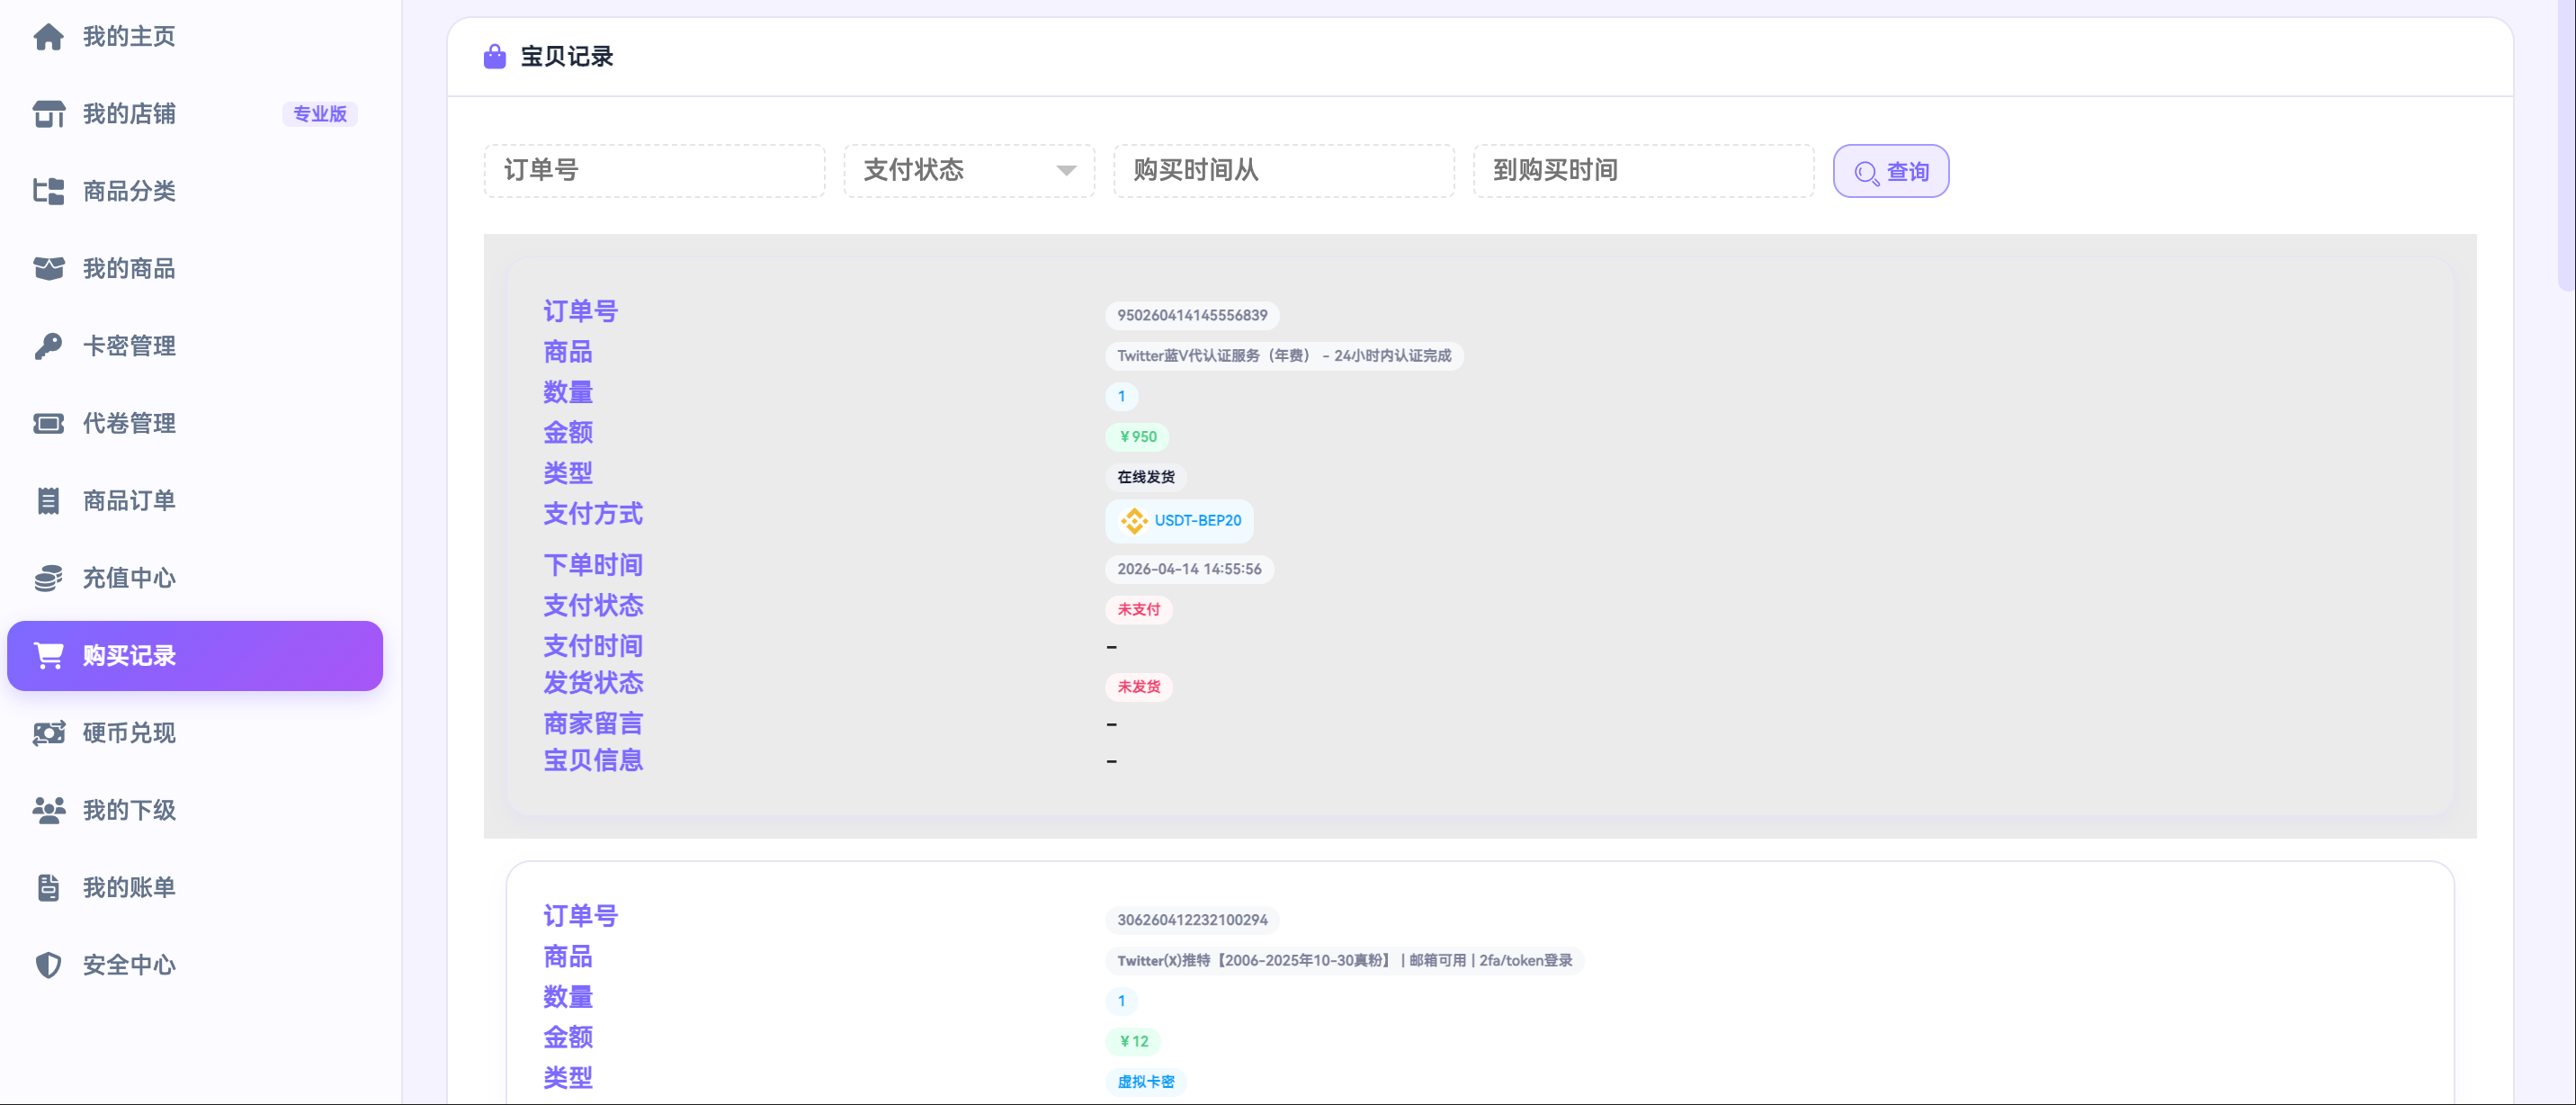Click the 专业版 badge
The height and width of the screenshot is (1105, 2576).
point(319,114)
